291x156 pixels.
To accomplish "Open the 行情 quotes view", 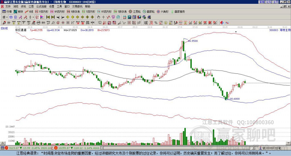I will tap(7, 11).
